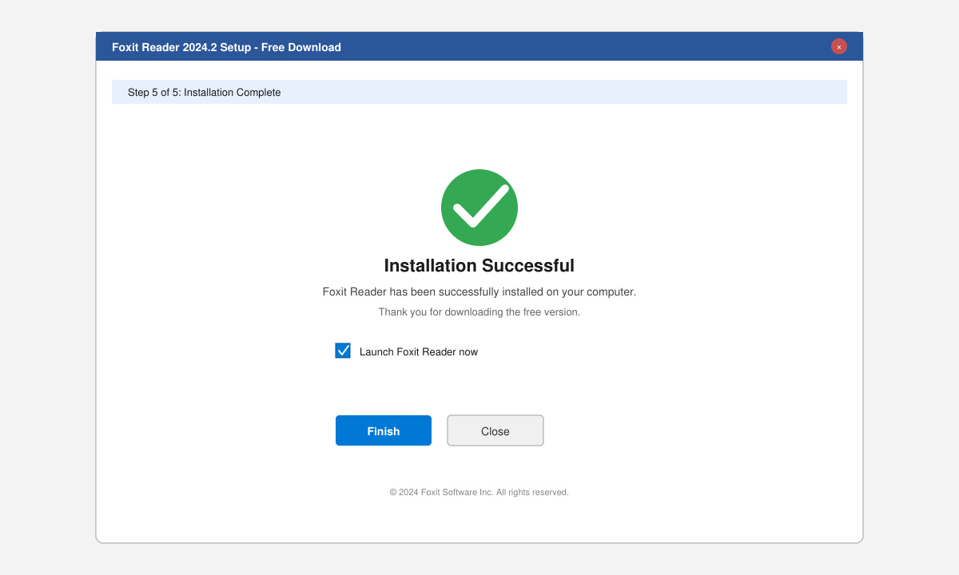Uncheck the Launch Foxit Reader now checkbox

click(343, 351)
